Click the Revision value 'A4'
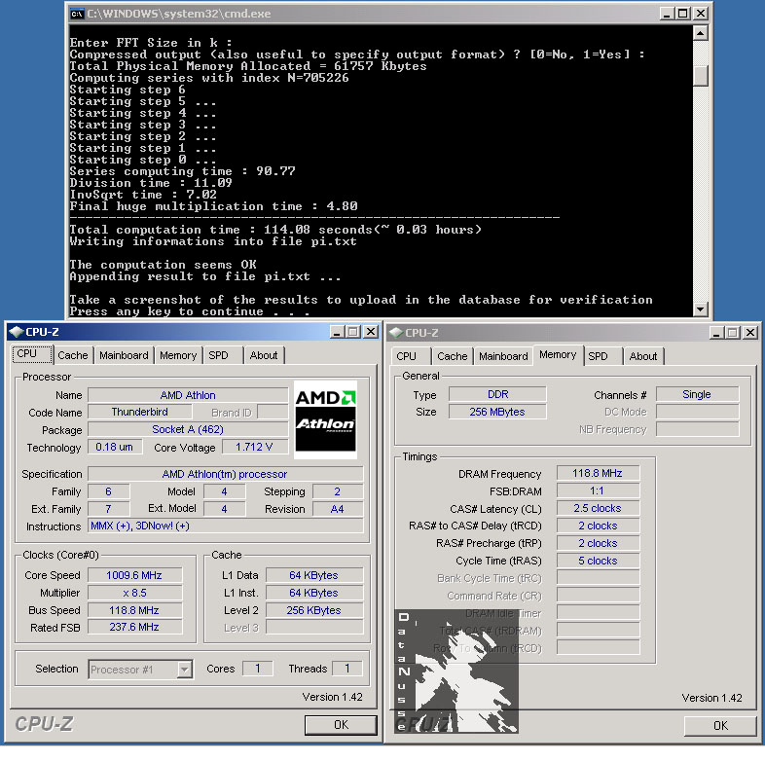765x762 pixels. click(338, 509)
